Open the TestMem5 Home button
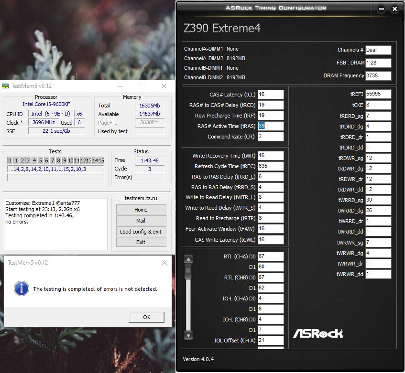This screenshot has width=405, height=373. 141,210
